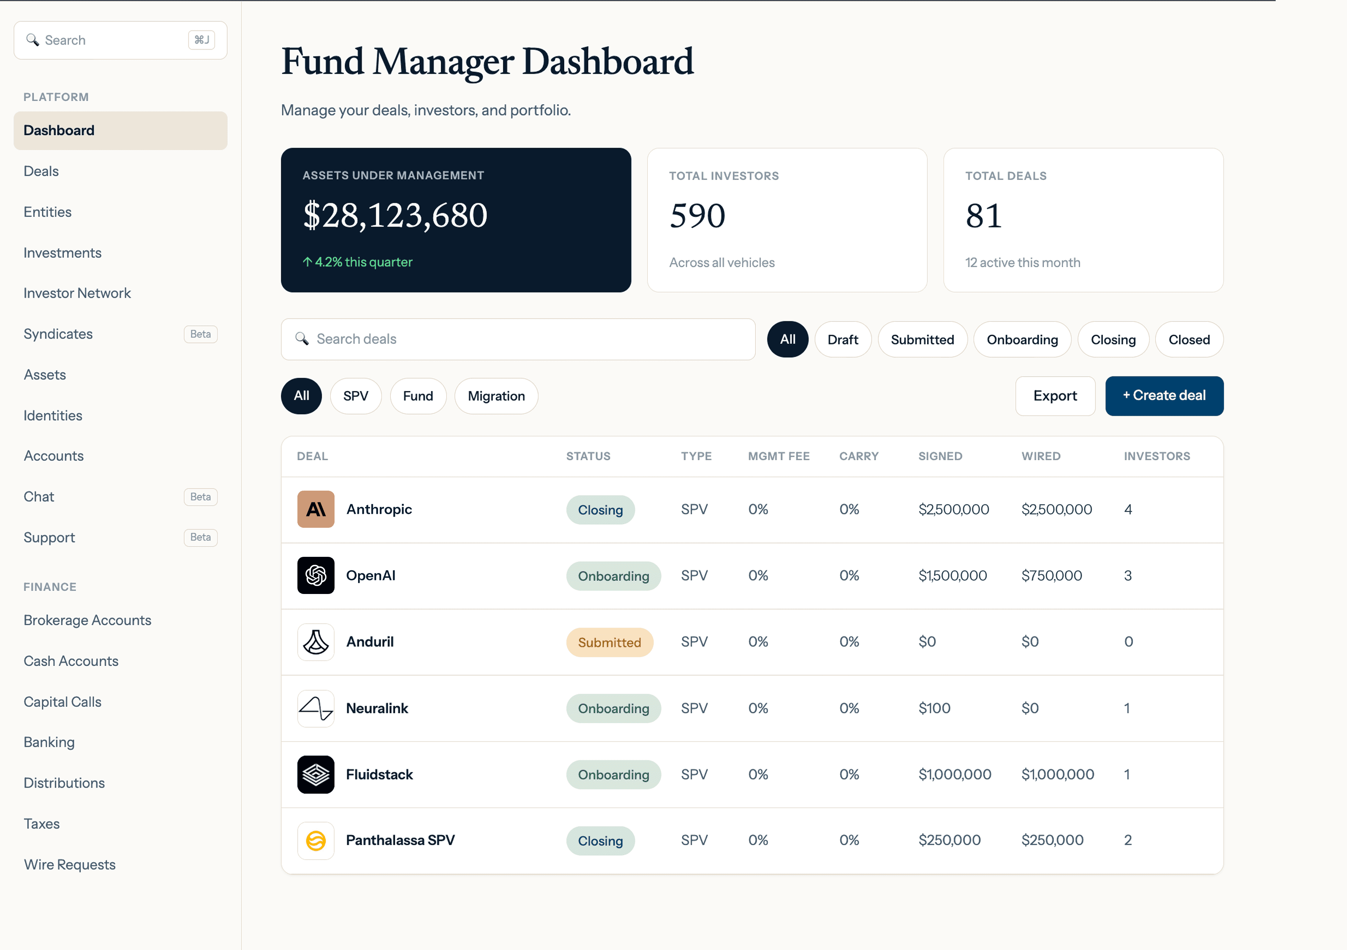Open Syndicates beta section
This screenshot has width=1347, height=950.
120,334
